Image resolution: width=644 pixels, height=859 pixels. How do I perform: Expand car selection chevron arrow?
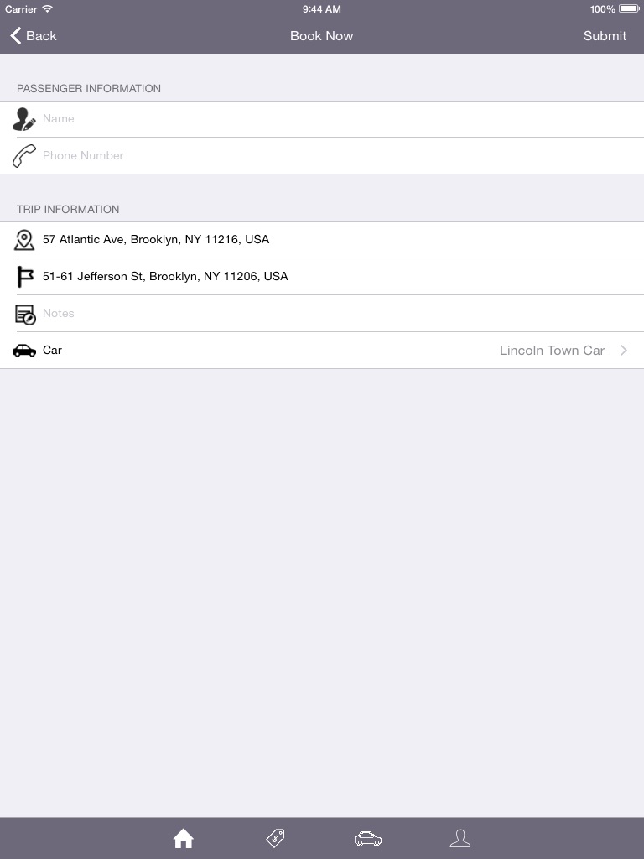[624, 350]
